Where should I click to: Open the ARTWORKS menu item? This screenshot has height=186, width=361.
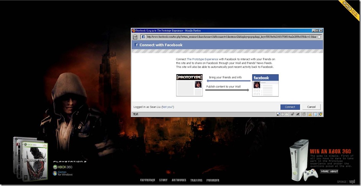click(179, 180)
